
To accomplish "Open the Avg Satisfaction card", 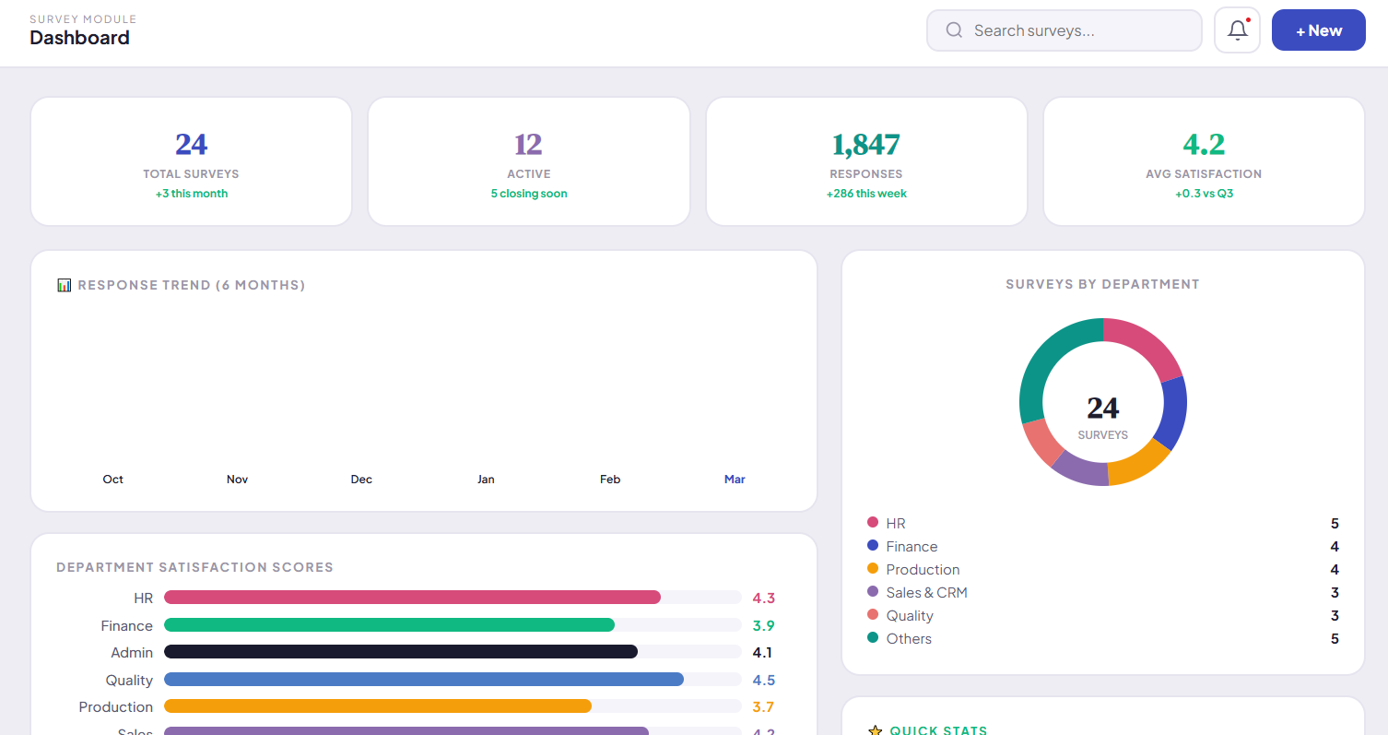I will 1204,161.
